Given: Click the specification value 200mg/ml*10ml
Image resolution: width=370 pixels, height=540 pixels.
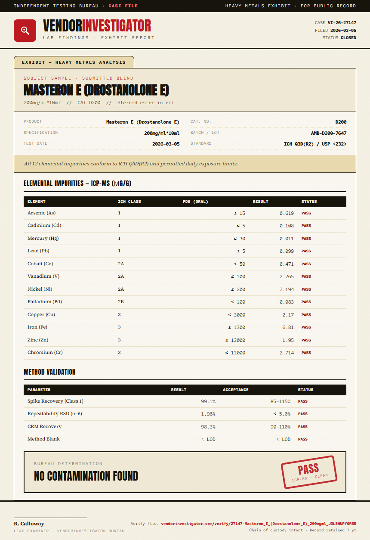Looking at the screenshot, I should (x=162, y=133).
